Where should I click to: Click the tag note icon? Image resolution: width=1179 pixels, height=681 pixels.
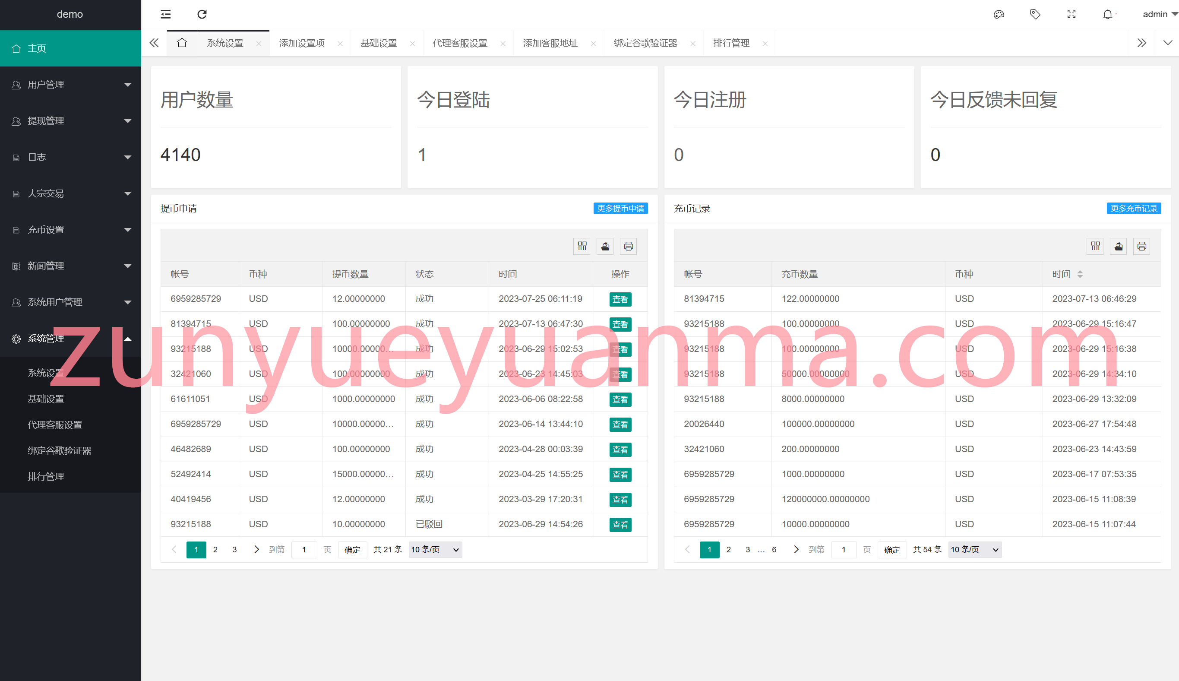tap(1035, 15)
